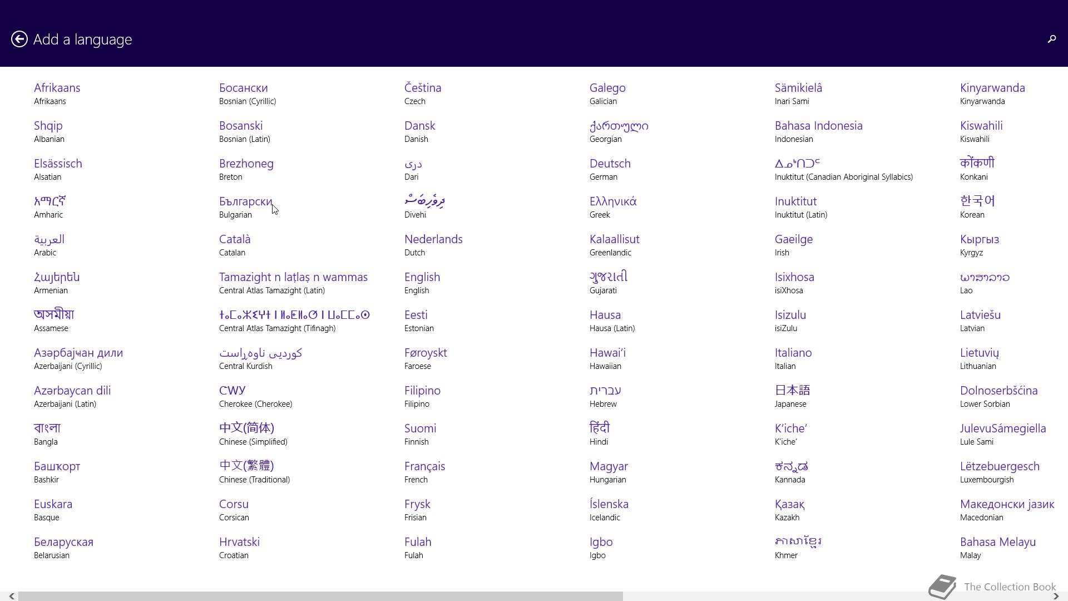The height and width of the screenshot is (601, 1068).
Task: Click the scrollbar right arrow
Action: [x=1056, y=596]
